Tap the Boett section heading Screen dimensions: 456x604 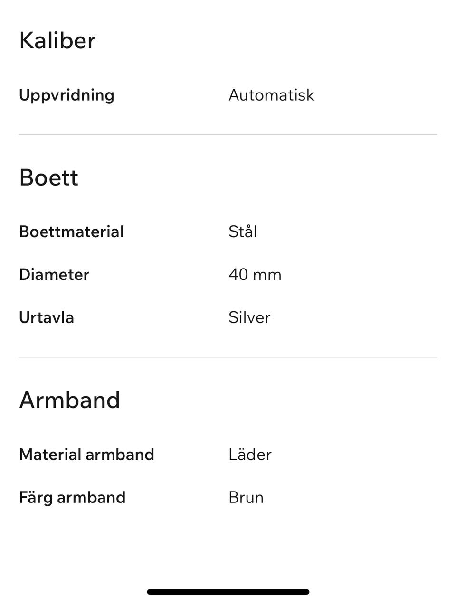48,177
